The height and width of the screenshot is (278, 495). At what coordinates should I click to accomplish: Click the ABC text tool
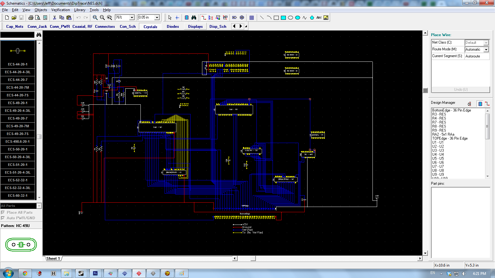click(319, 18)
